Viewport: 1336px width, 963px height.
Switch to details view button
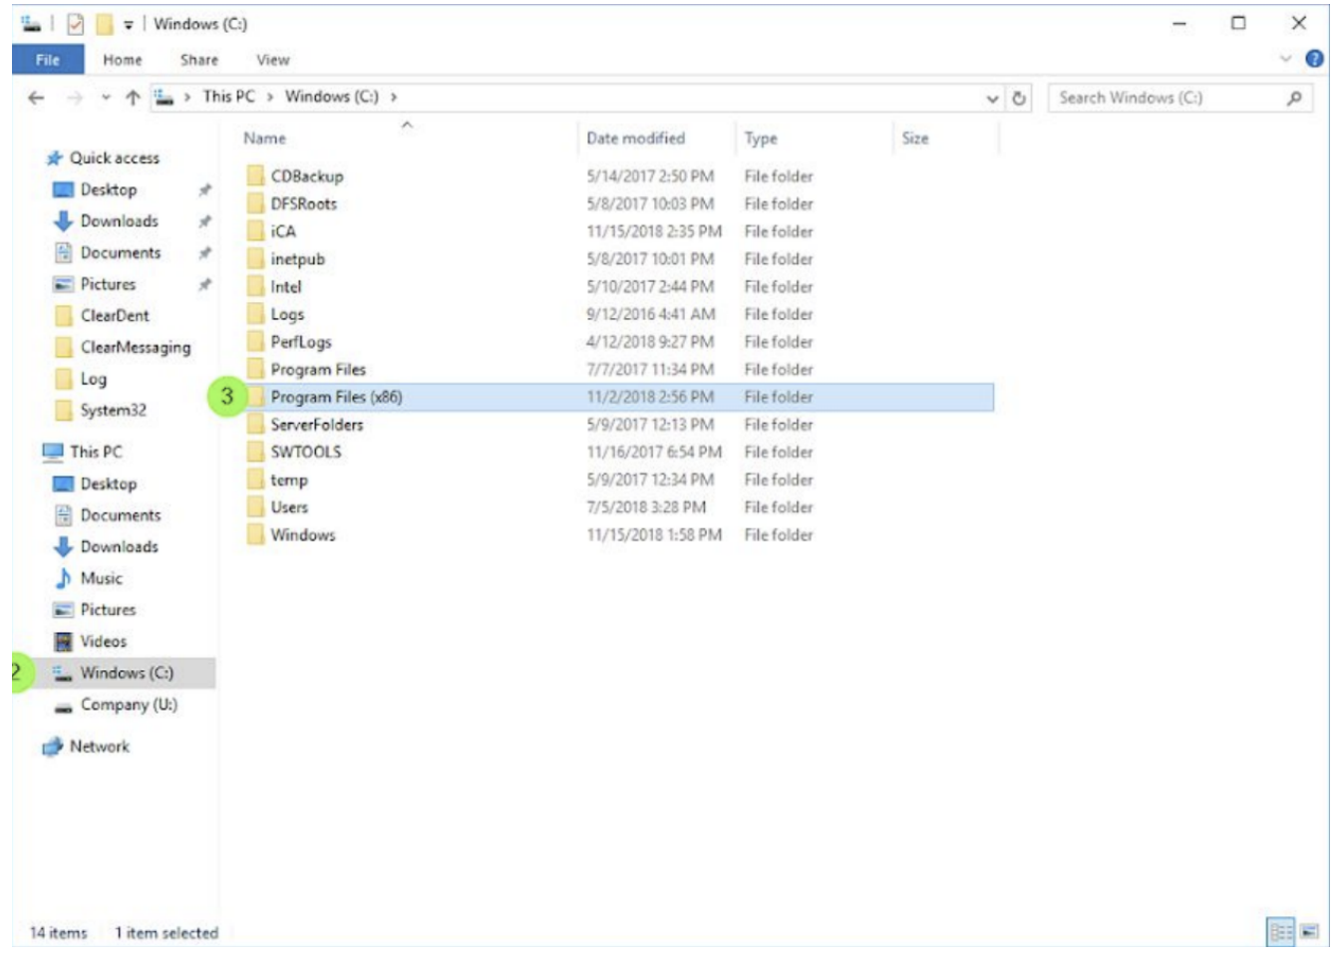point(1281,932)
